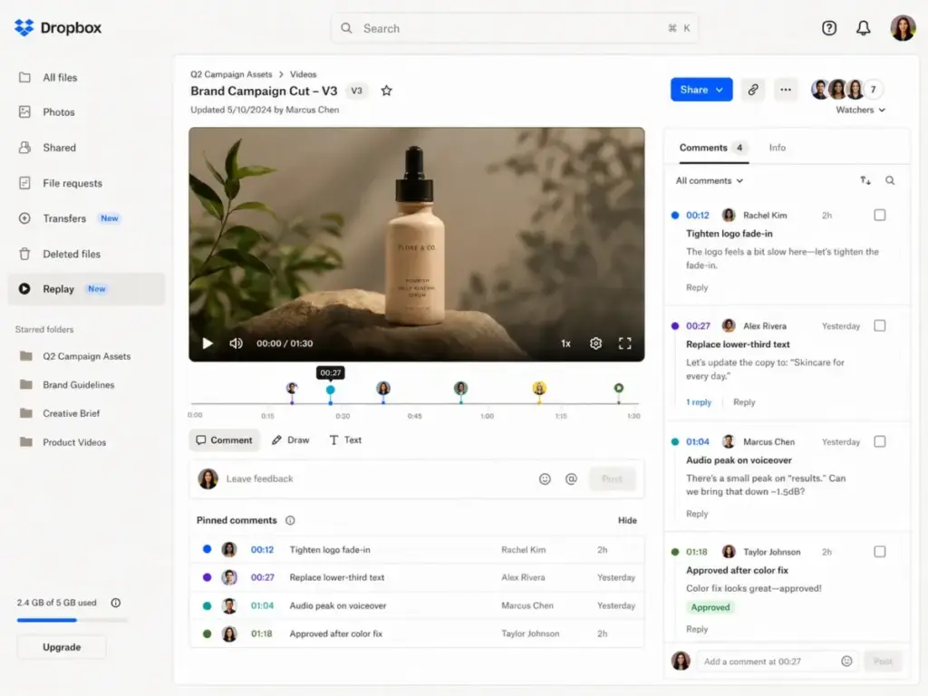Click the green marker near timeline end

tap(618, 388)
